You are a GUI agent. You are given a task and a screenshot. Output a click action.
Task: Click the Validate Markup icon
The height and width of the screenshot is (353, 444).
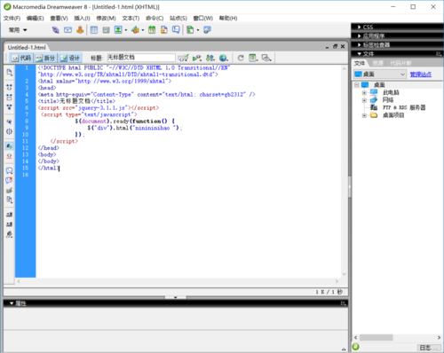point(197,58)
